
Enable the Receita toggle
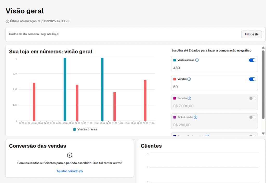pos(252,98)
